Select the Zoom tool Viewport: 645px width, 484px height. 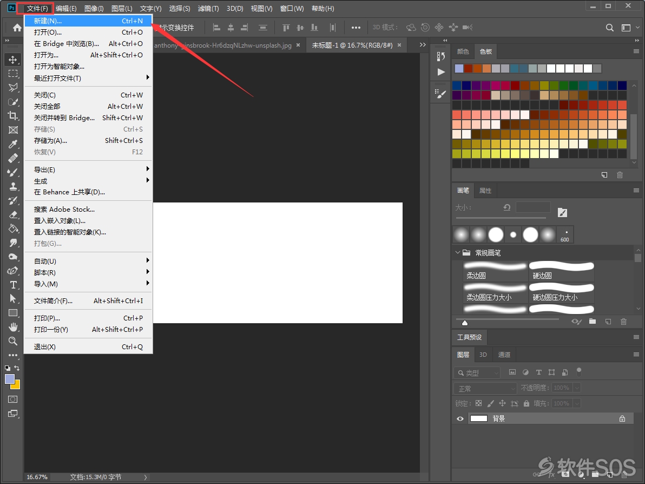pyautogui.click(x=13, y=341)
